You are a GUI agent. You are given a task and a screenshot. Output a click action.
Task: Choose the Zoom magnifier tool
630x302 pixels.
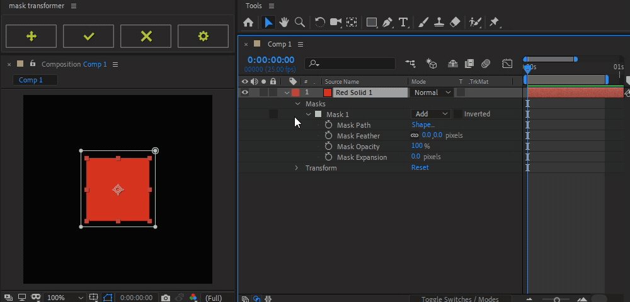(300, 22)
